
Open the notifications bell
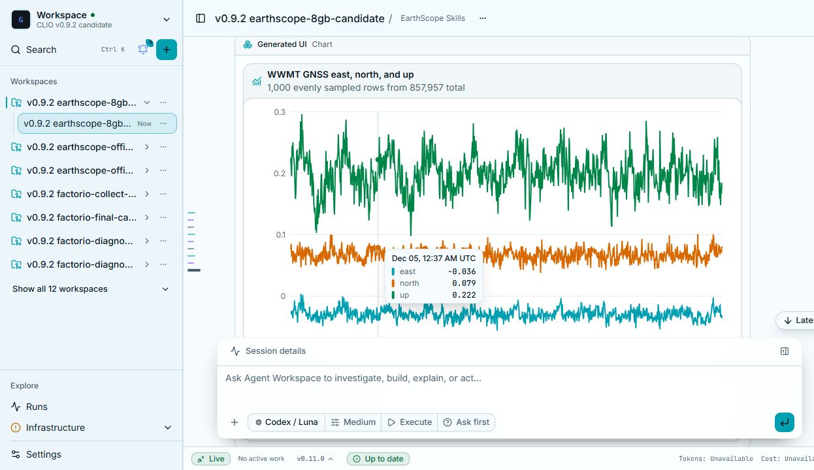click(x=143, y=49)
